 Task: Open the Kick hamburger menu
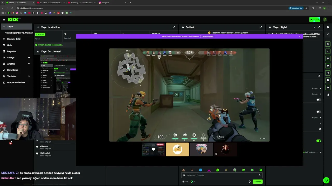click(4, 20)
